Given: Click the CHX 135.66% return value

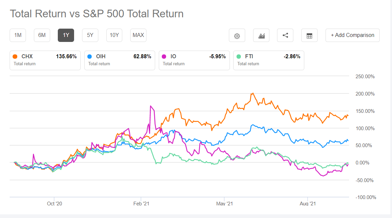Looking at the screenshot, I should [66, 56].
